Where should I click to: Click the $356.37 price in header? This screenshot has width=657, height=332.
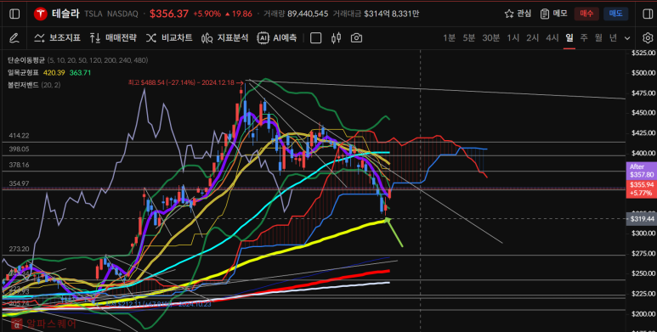(169, 14)
